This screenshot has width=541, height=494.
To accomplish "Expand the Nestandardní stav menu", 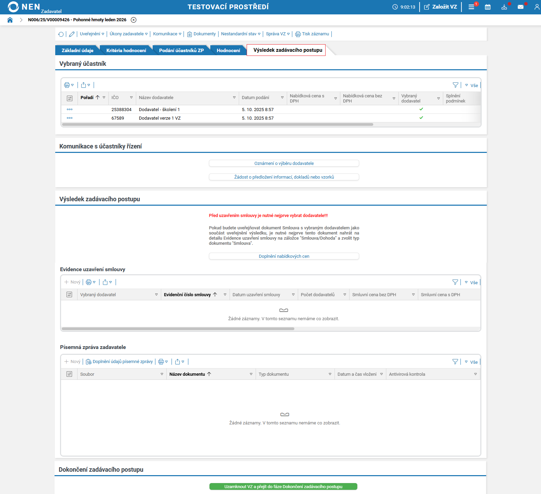I will (x=241, y=34).
